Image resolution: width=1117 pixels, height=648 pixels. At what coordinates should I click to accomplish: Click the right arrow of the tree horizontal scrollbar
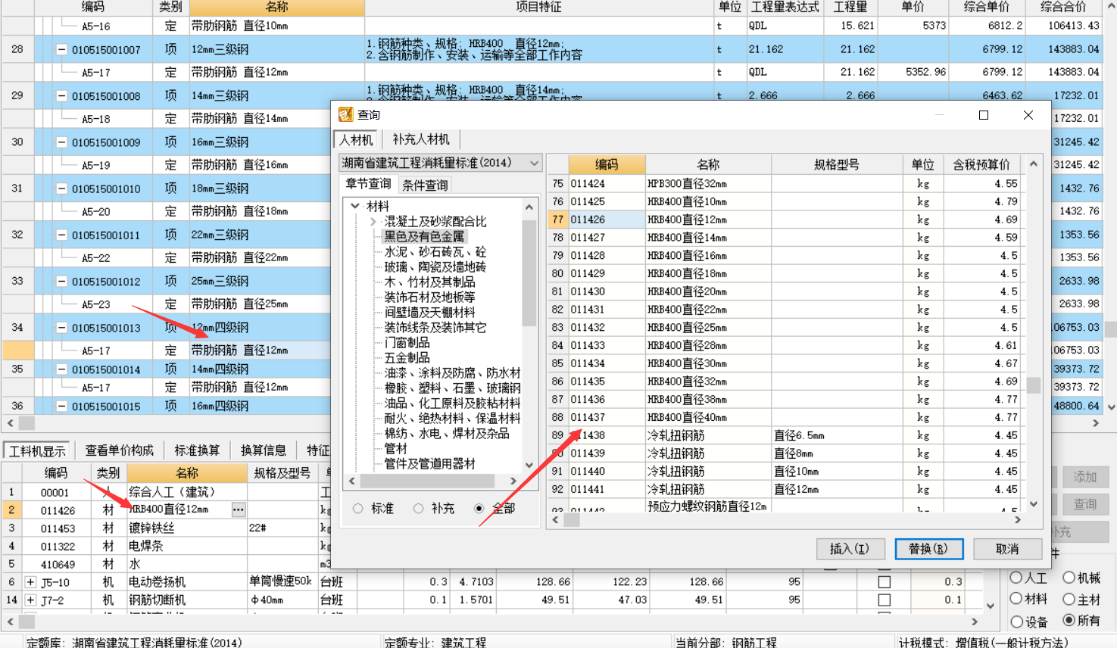click(513, 481)
